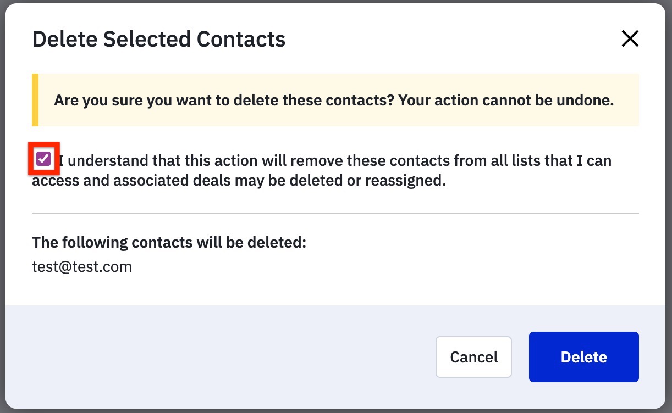Image resolution: width=672 pixels, height=413 pixels.
Task: Select the yellow accent bar on the warning
Action: point(35,101)
